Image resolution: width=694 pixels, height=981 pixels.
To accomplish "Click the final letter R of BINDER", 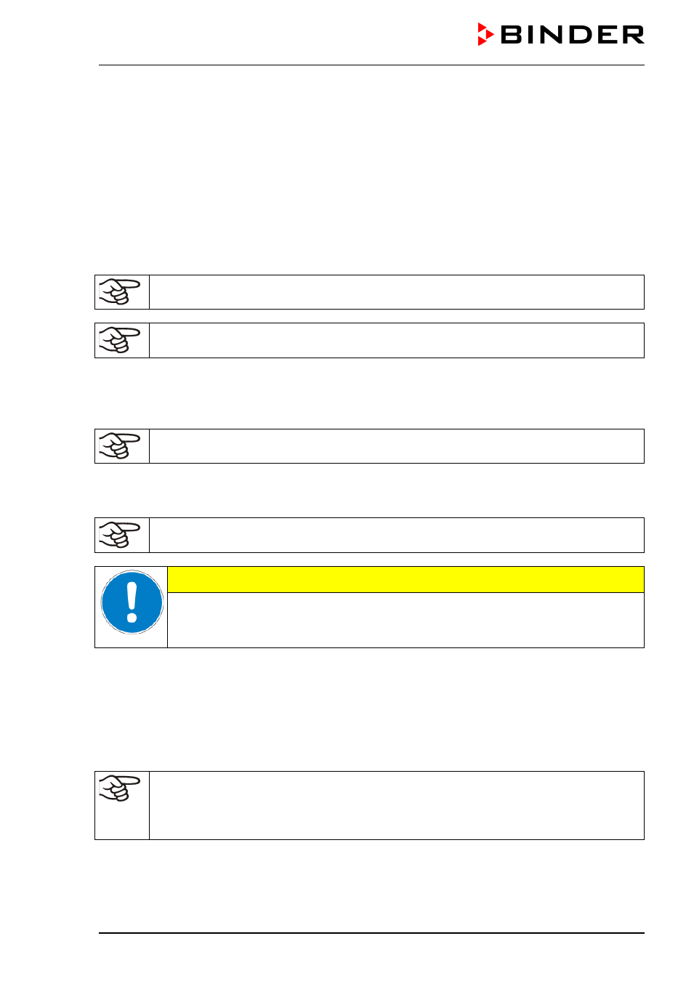I will click(x=632, y=35).
